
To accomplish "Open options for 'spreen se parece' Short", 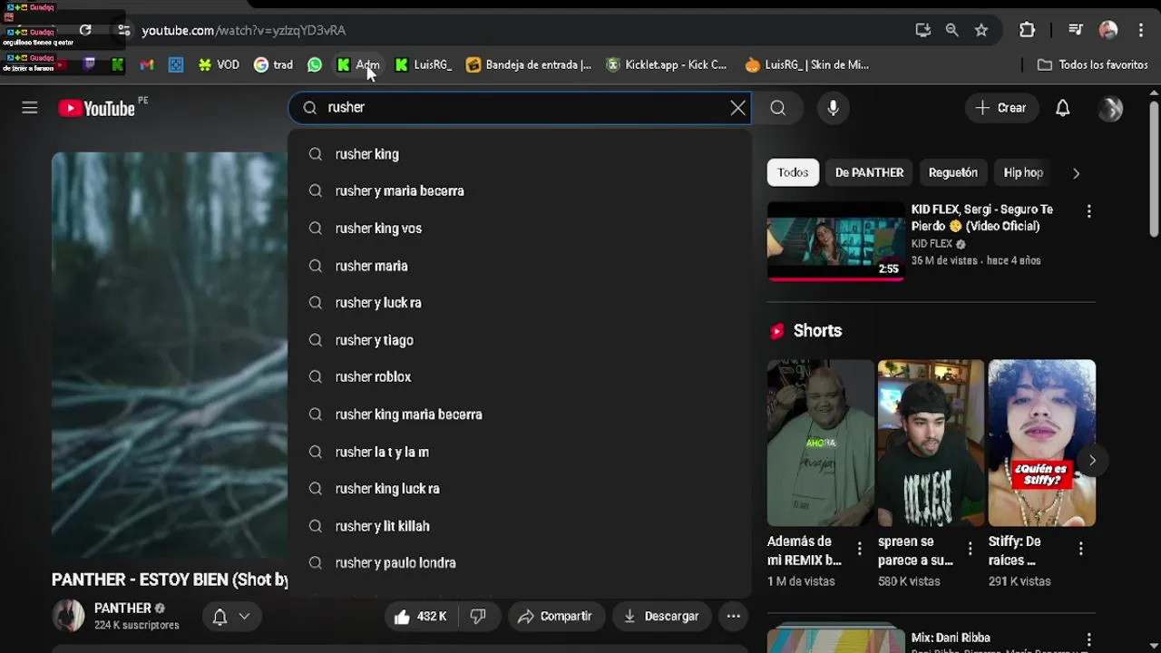I will tap(970, 549).
